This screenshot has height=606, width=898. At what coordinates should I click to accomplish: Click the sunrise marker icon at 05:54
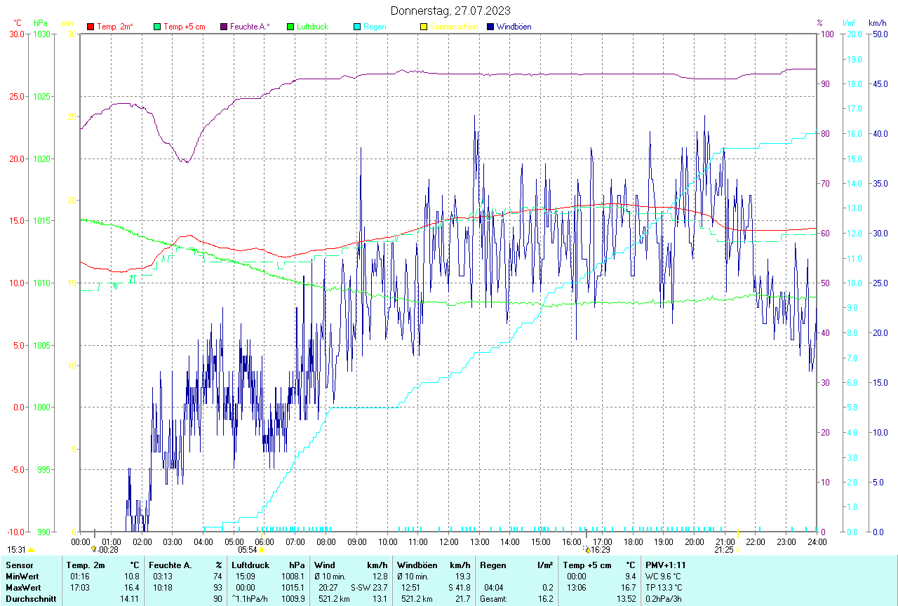tap(262, 551)
